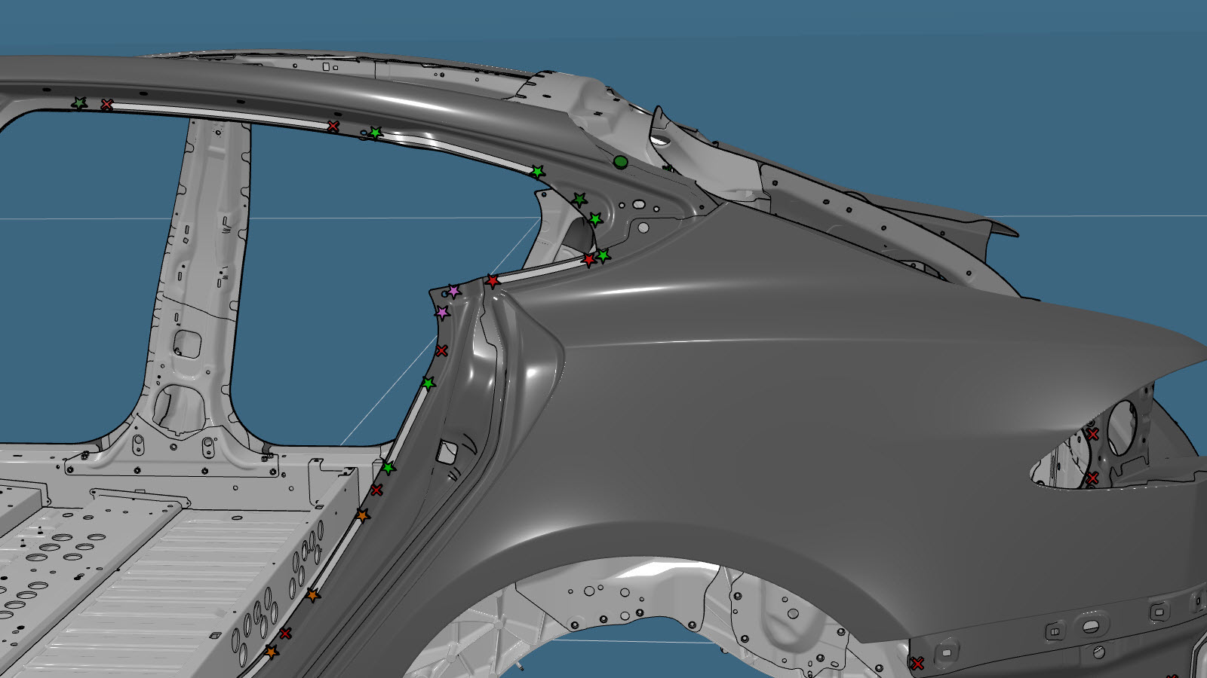The image size is (1207, 678).
Task: Click the leftmost green star on roof rail
Action: pyautogui.click(x=79, y=103)
